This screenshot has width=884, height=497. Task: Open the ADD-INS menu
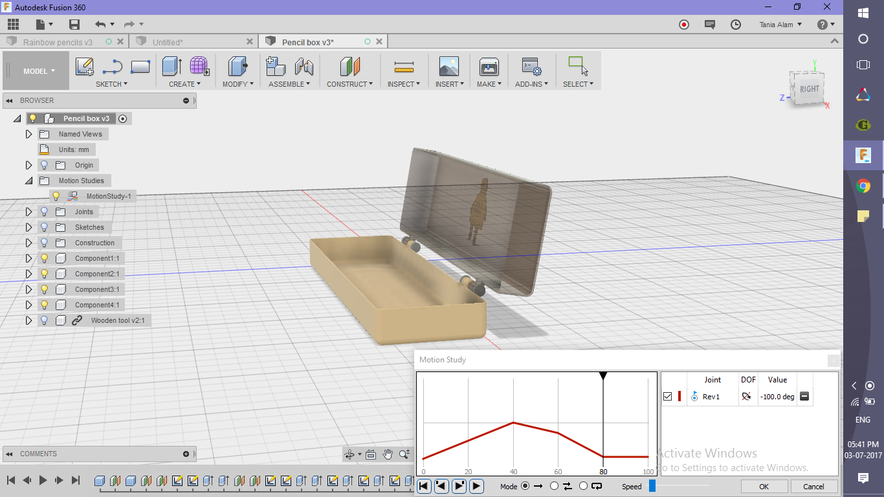531,84
